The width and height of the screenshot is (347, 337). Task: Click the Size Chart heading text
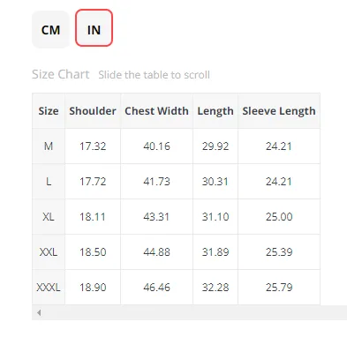point(61,74)
